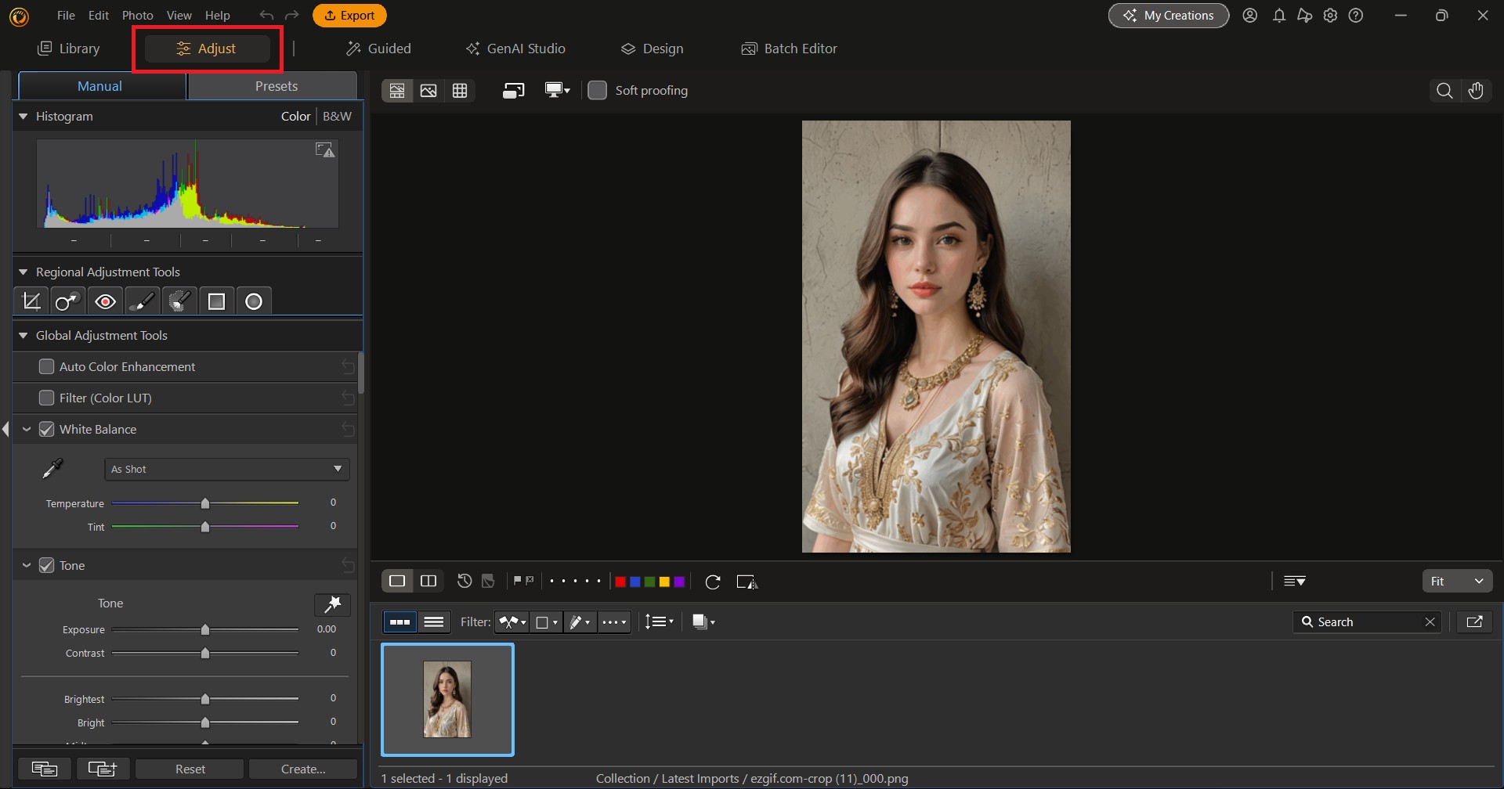Pick the White Balance eyedropper

click(52, 467)
